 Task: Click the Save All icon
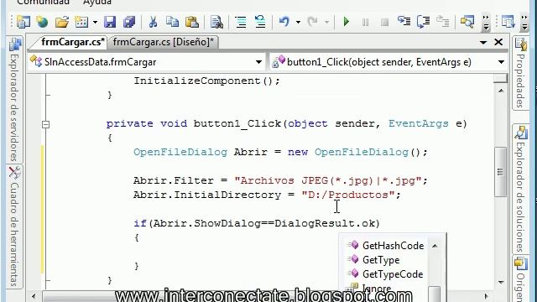click(x=129, y=22)
